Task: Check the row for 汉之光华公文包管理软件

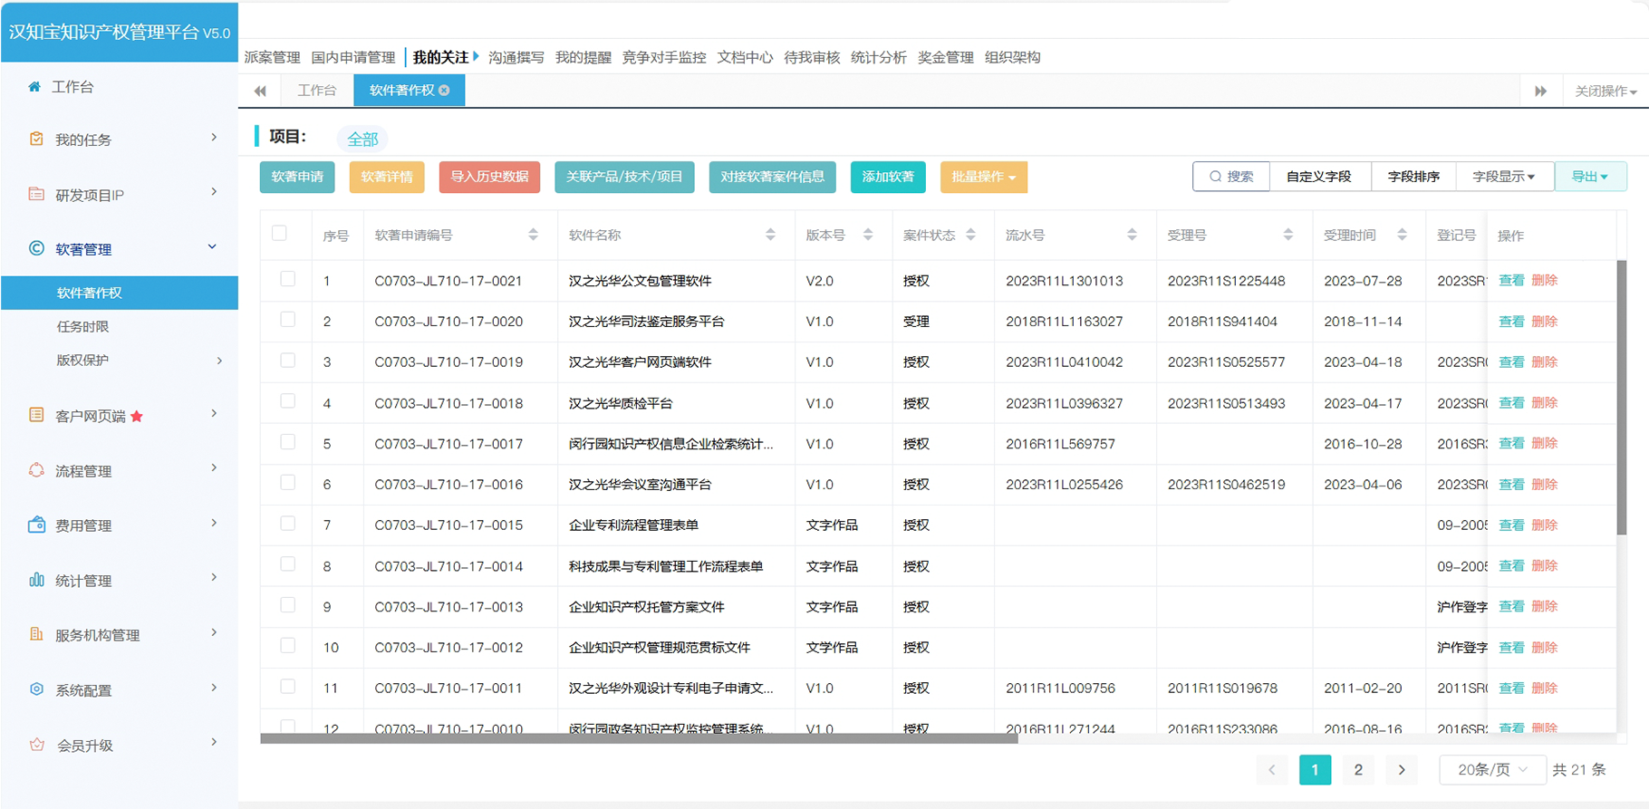Action: 287,279
